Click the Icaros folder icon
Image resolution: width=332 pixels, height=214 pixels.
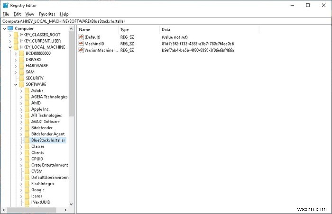pos(27,196)
